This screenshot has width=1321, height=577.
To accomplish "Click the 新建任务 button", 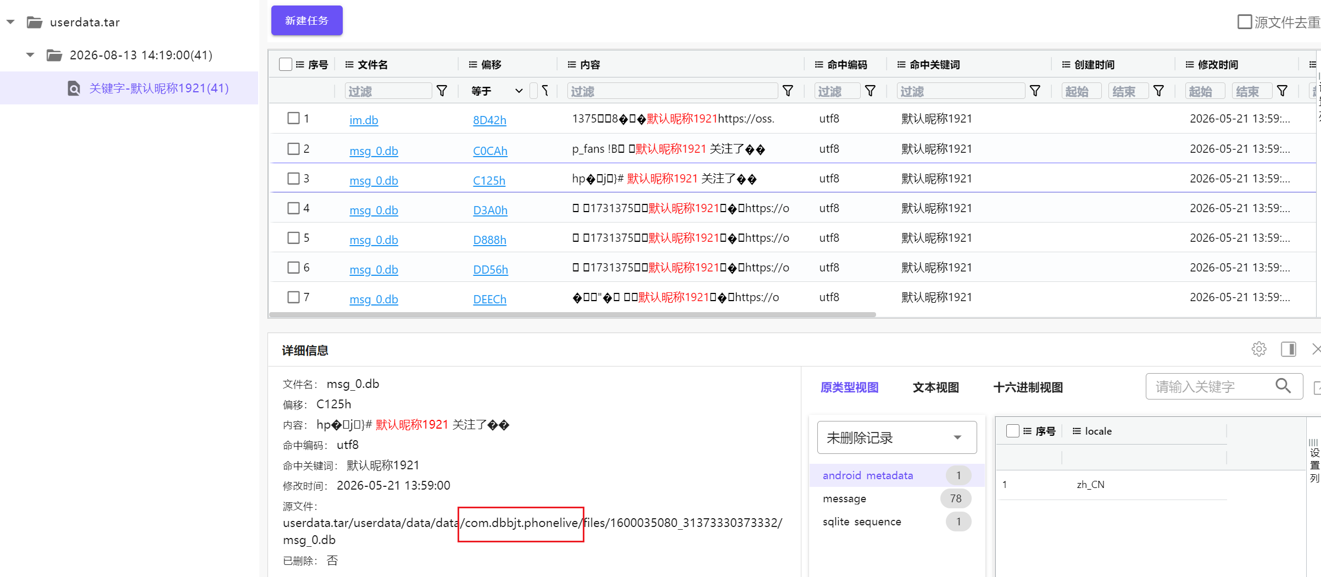I will [x=307, y=21].
